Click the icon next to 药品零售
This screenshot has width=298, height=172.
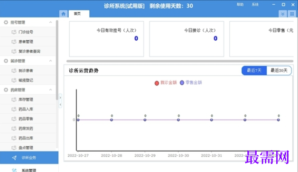[x=14, y=119]
